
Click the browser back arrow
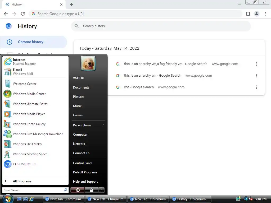[6, 14]
